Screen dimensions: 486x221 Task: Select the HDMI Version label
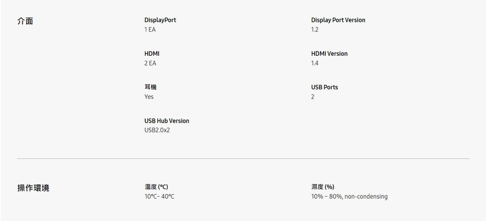click(329, 53)
